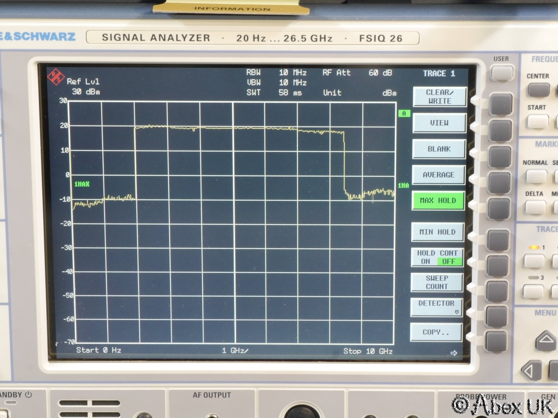Select the VIEW softkey
The width and height of the screenshot is (558, 418).
pyautogui.click(x=439, y=123)
